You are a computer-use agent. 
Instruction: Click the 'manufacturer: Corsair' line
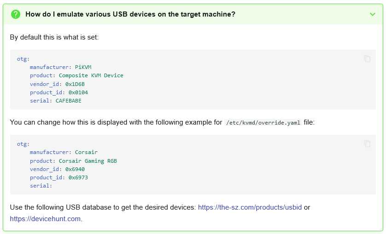(x=64, y=152)
